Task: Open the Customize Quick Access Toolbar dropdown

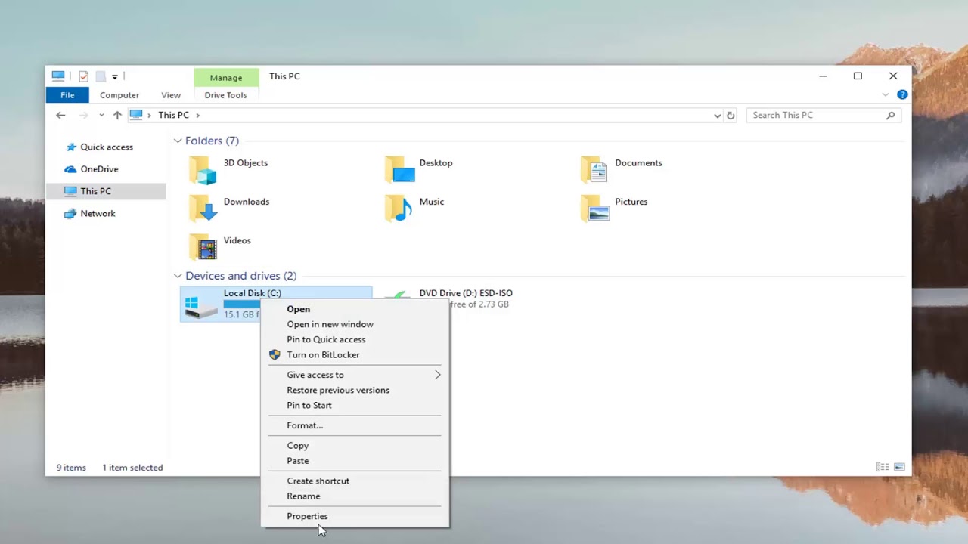Action: pos(114,76)
